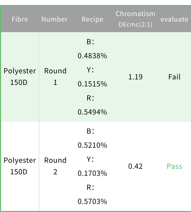Click the Fibre column header

(20, 19)
